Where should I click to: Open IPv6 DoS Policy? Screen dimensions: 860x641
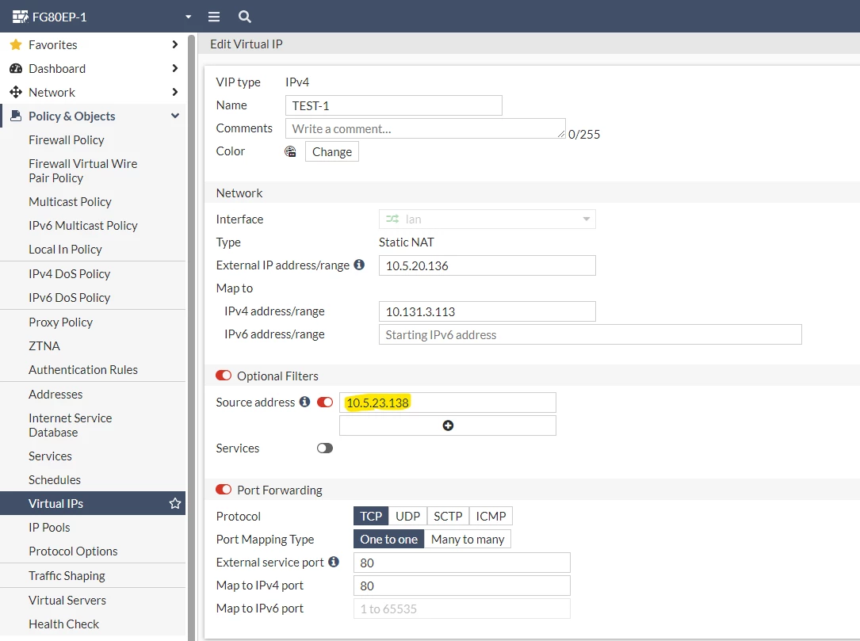click(69, 297)
